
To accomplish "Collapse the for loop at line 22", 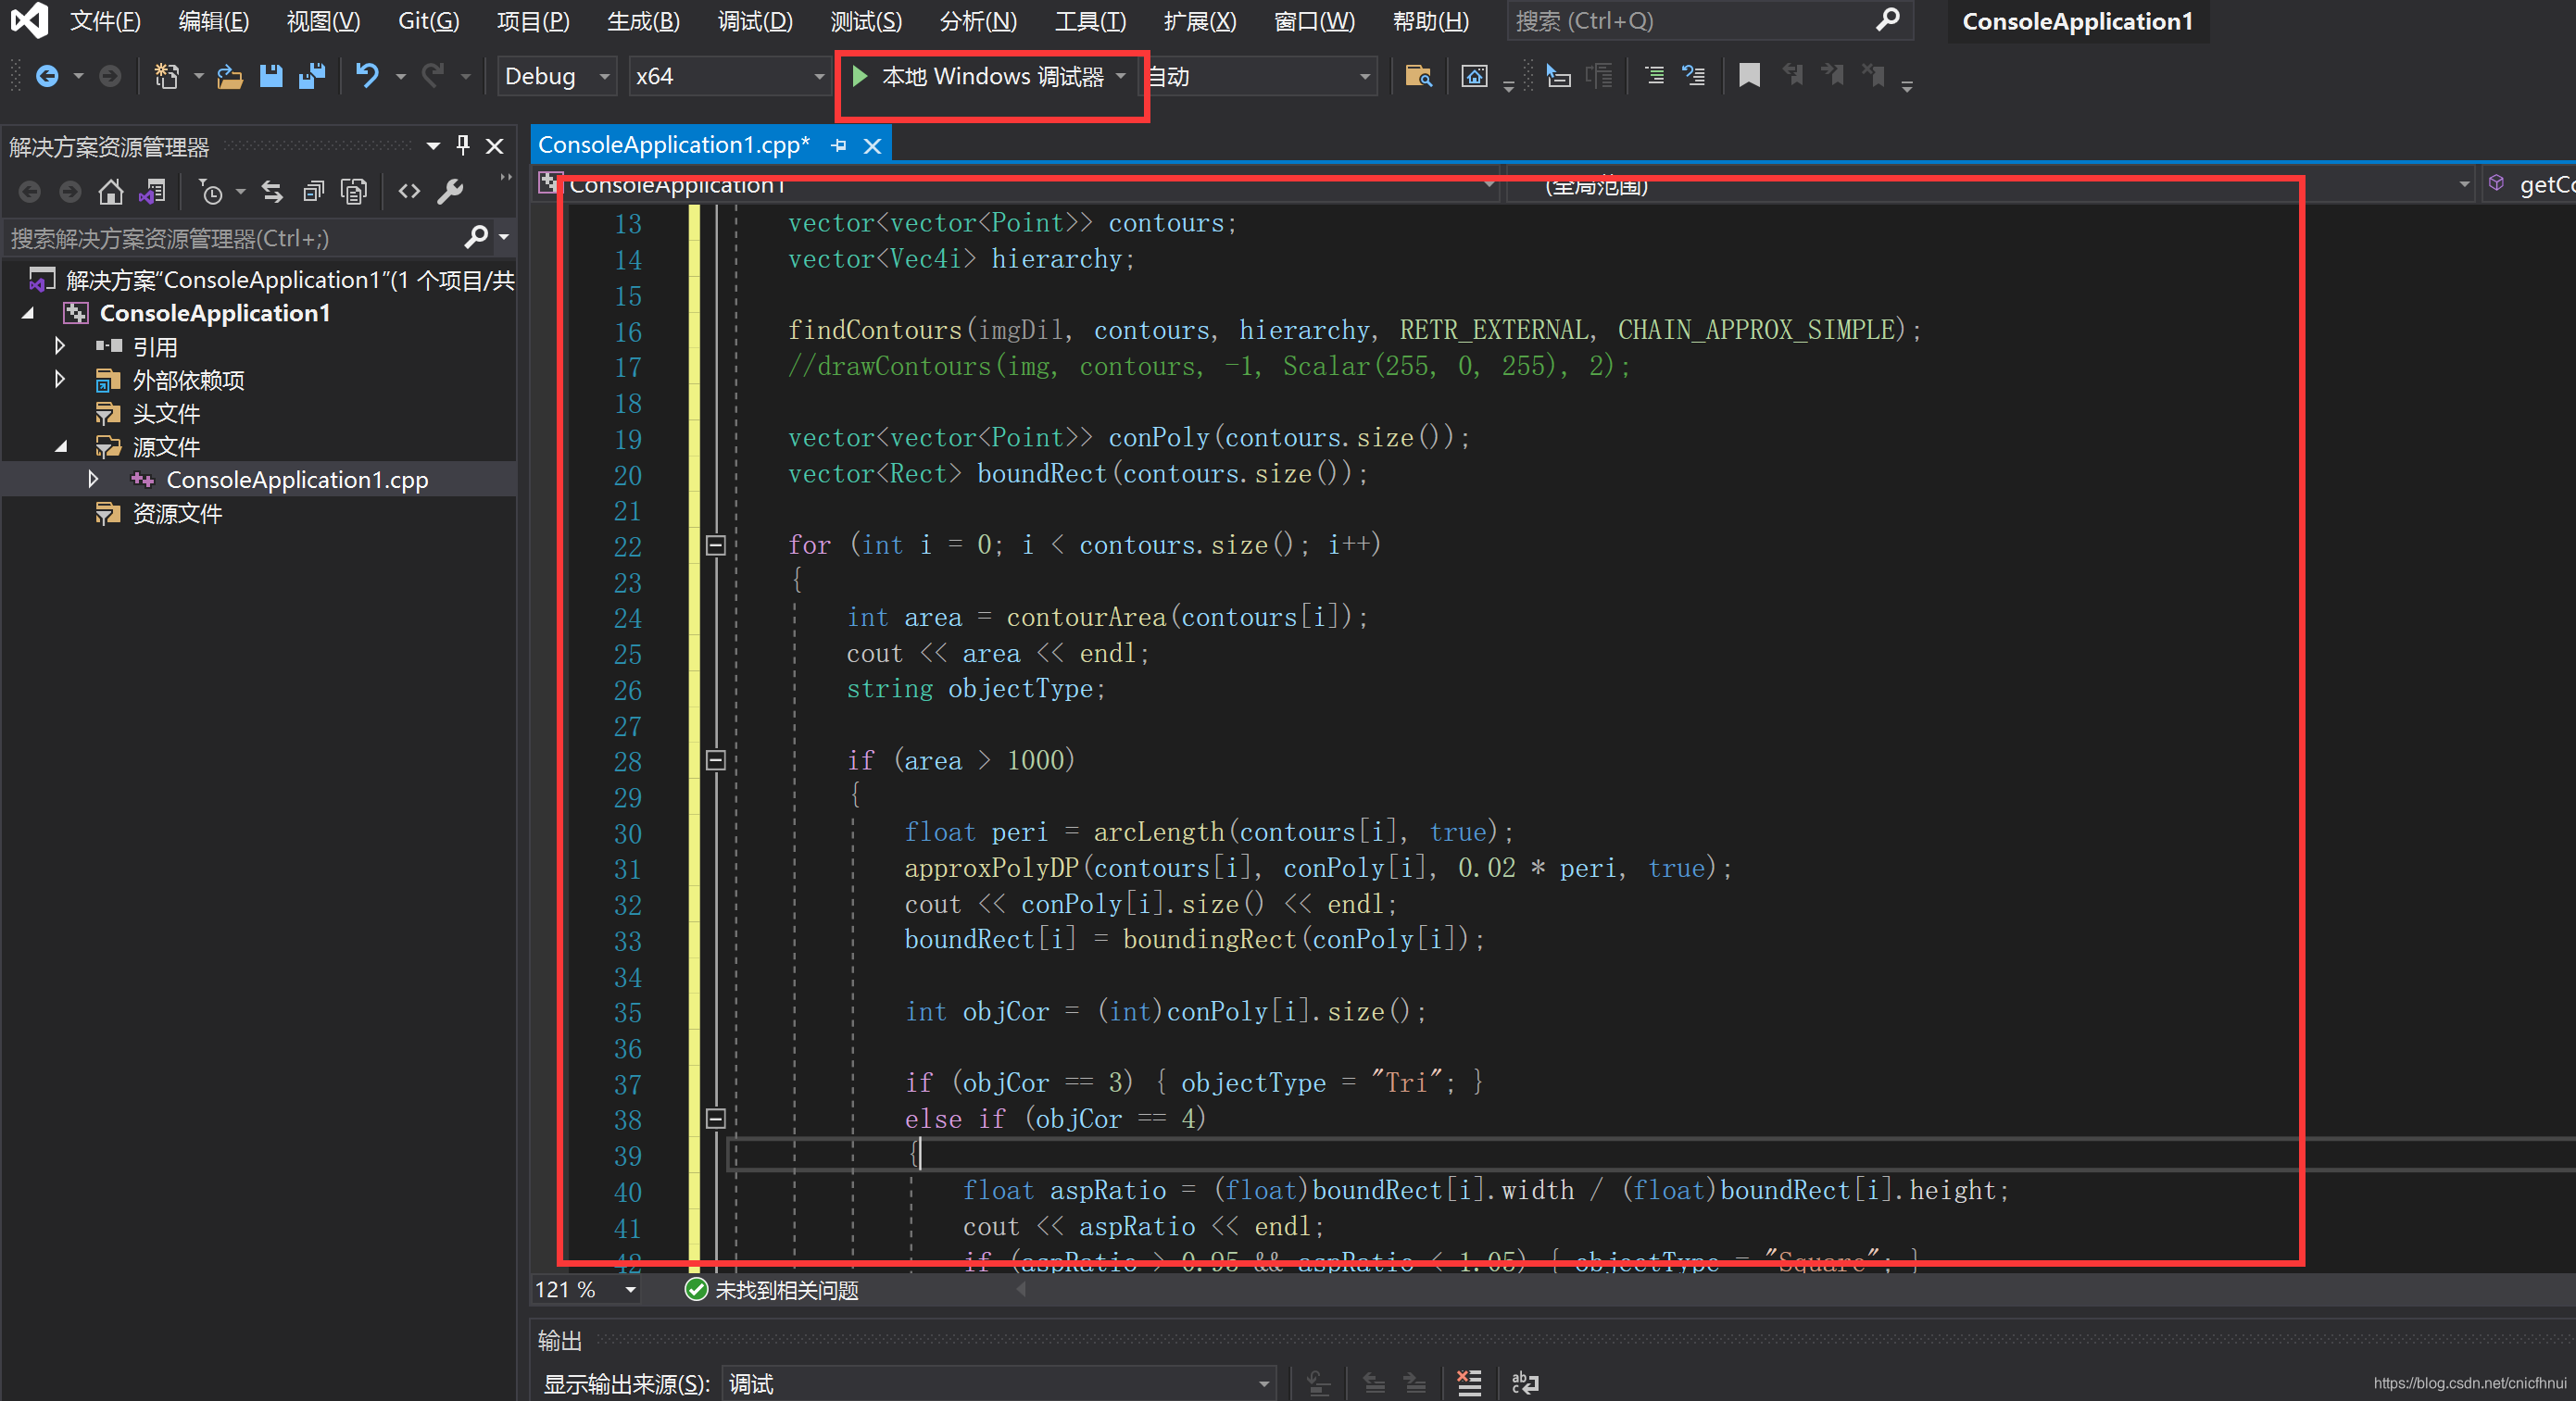I will (715, 545).
